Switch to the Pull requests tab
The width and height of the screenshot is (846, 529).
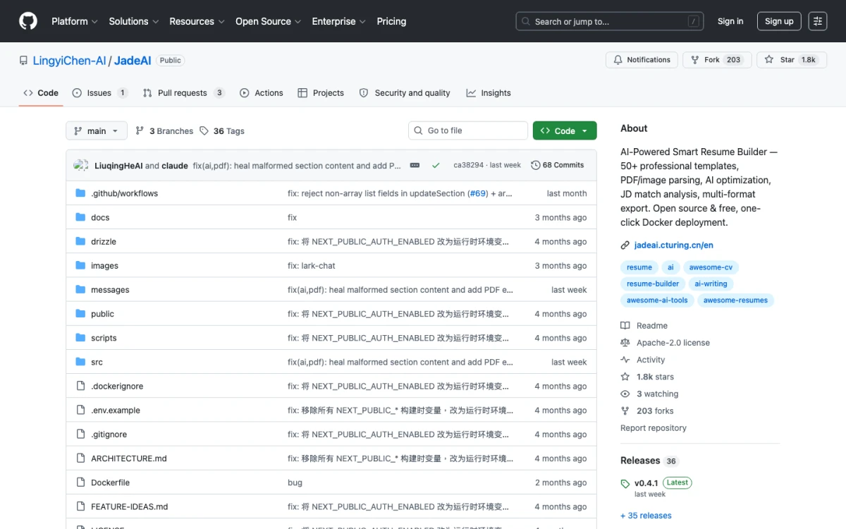pos(183,93)
